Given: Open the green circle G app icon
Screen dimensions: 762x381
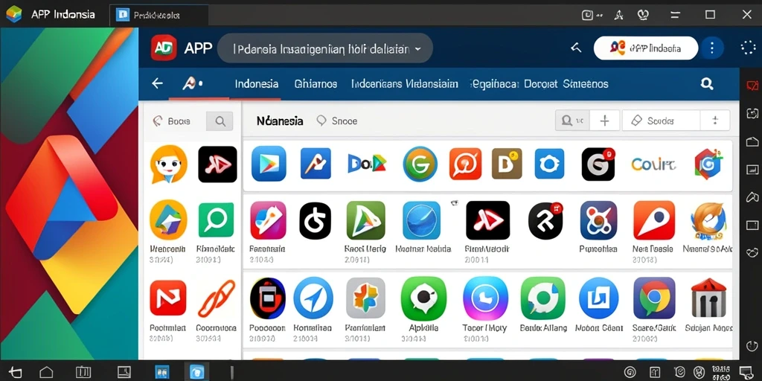Looking at the screenshot, I should pyautogui.click(x=420, y=164).
